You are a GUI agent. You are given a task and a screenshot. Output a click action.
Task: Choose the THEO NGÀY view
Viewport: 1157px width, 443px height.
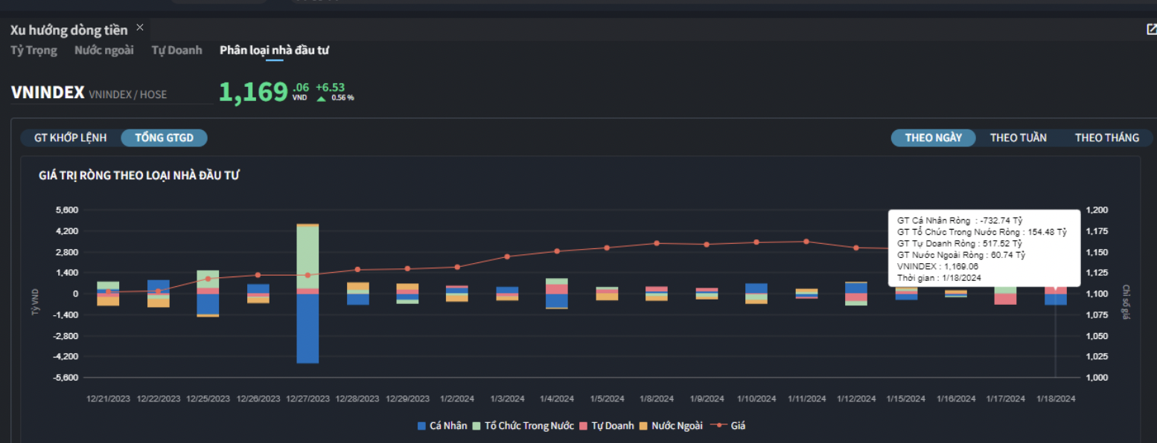(x=933, y=138)
